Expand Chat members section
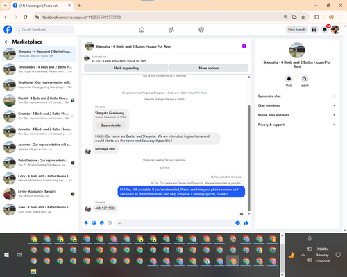The width and height of the screenshot is (347, 277). pos(297,105)
